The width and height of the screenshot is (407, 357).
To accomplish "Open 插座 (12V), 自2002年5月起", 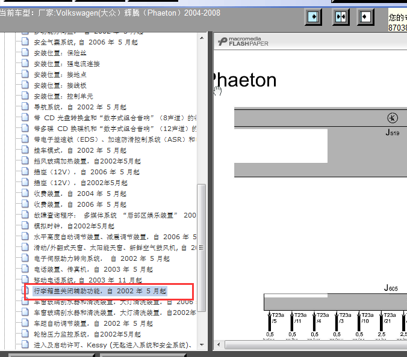I will (x=81, y=183).
